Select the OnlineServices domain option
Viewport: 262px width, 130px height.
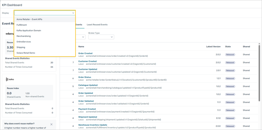click(24, 42)
